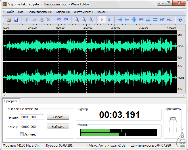This screenshot has width=188, height=150.
Task: Open the Операции menu
Action: 63,12
